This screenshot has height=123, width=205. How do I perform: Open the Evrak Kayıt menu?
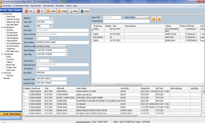point(7,6)
